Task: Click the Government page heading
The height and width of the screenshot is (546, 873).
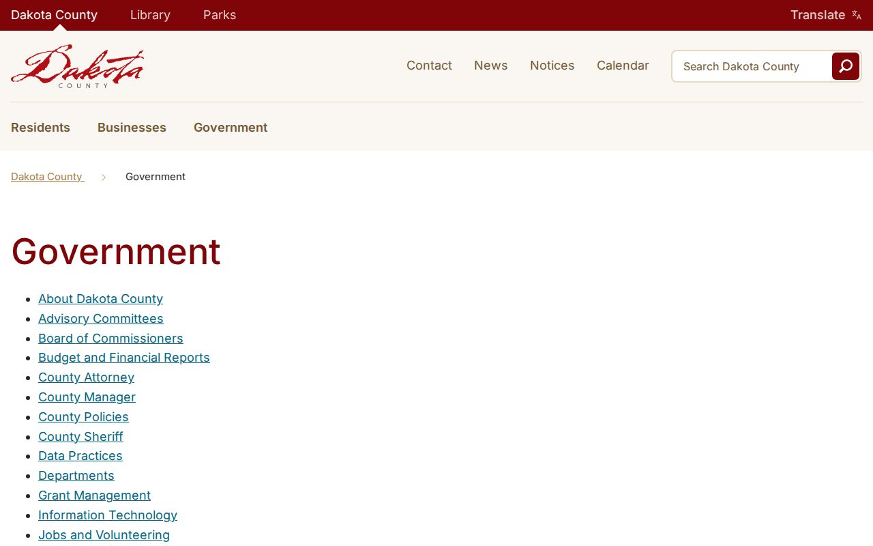Action: [x=116, y=251]
